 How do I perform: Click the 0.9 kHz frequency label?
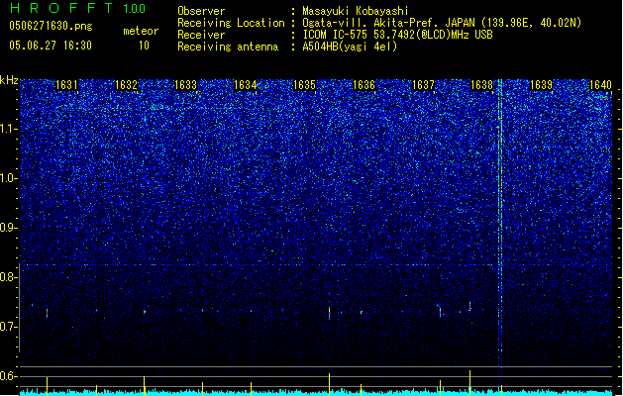pos(8,228)
